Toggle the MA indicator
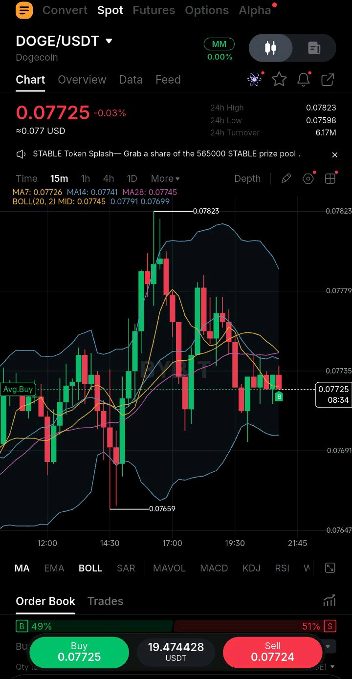The height and width of the screenshot is (679, 352). point(22,568)
